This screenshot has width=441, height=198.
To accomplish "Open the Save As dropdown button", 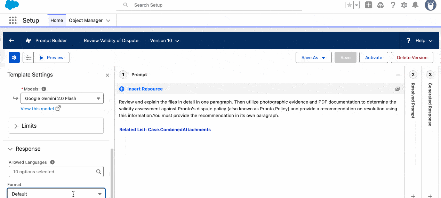I will pos(313,57).
